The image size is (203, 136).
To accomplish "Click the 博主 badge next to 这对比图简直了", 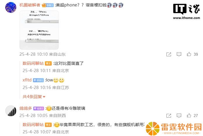I will pyautogui.click(x=48, y=63).
